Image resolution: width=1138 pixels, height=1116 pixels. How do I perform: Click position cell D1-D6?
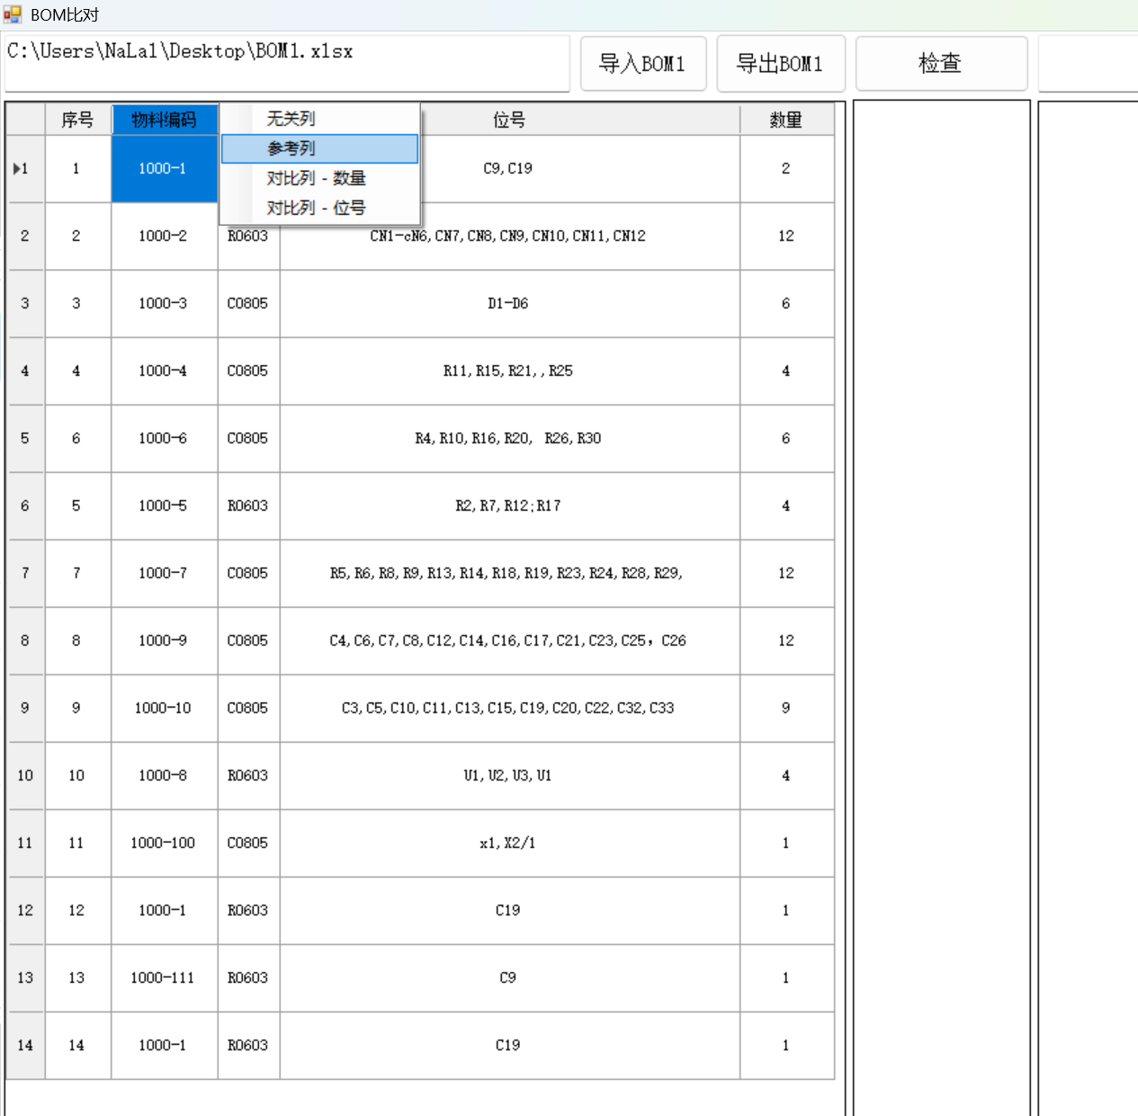pyautogui.click(x=509, y=304)
